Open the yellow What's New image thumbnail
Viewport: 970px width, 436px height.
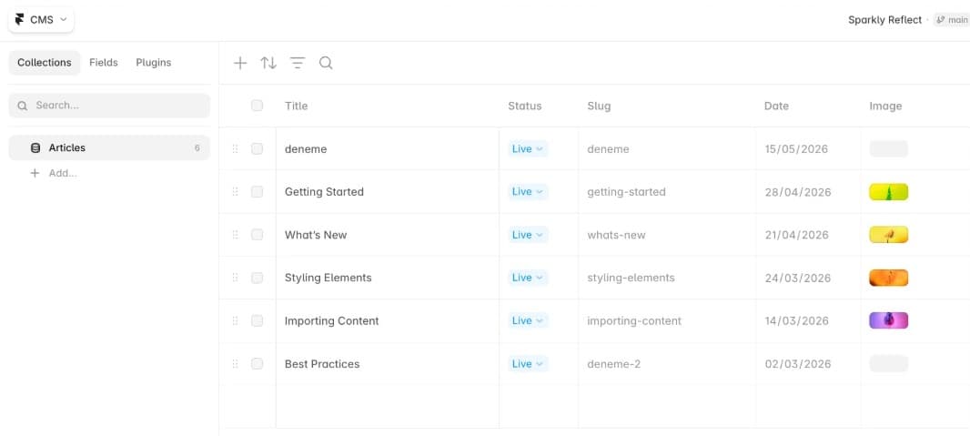888,235
